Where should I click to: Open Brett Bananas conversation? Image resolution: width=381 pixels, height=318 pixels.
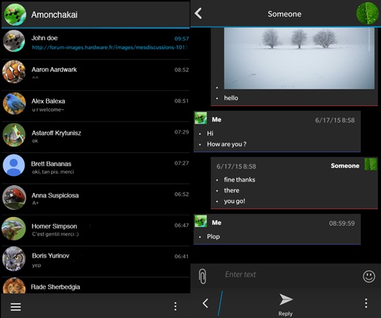tap(96, 168)
